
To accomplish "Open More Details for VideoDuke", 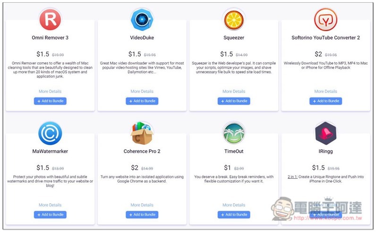I will click(x=142, y=91).
